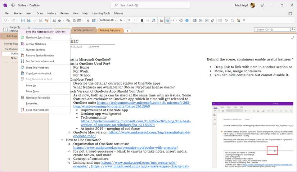Choose Notebook Sync Status in context menu
The width and height of the screenshot is (297, 172).
44,37
